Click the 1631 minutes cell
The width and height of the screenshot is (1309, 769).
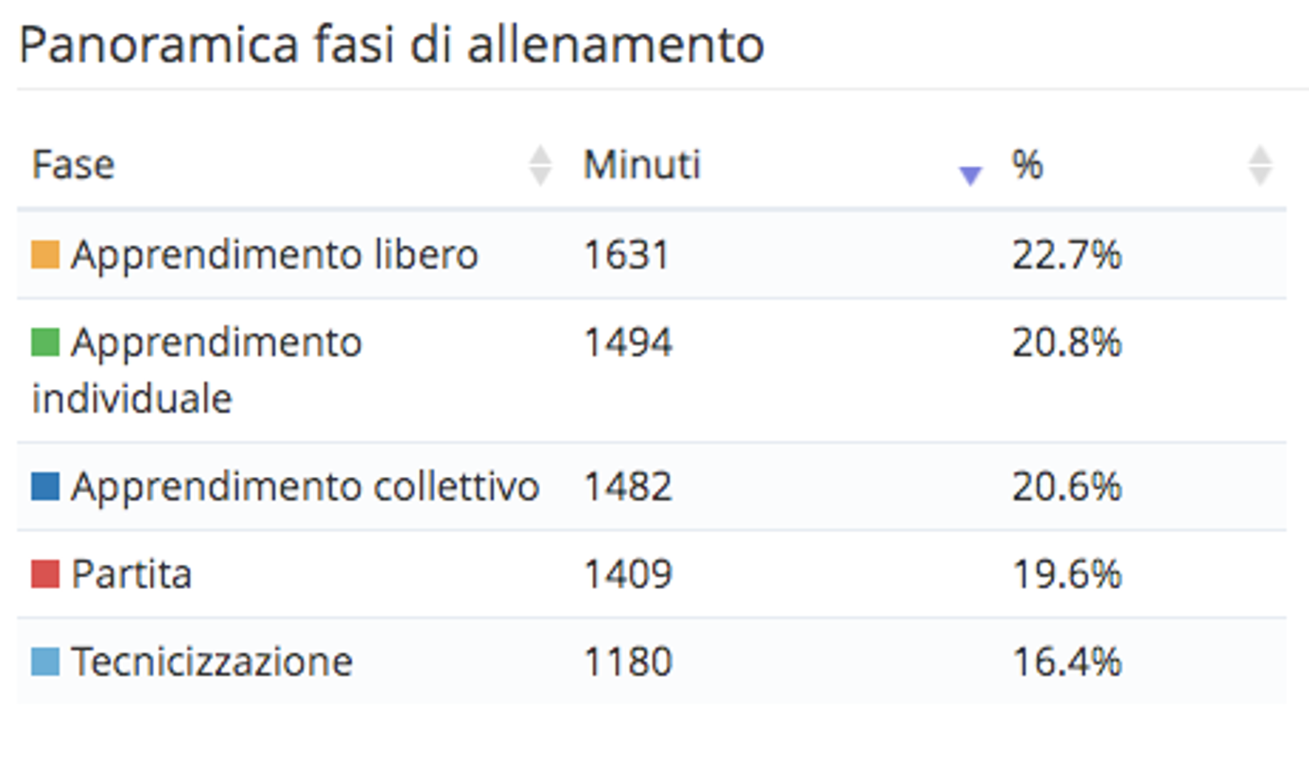coord(626,255)
